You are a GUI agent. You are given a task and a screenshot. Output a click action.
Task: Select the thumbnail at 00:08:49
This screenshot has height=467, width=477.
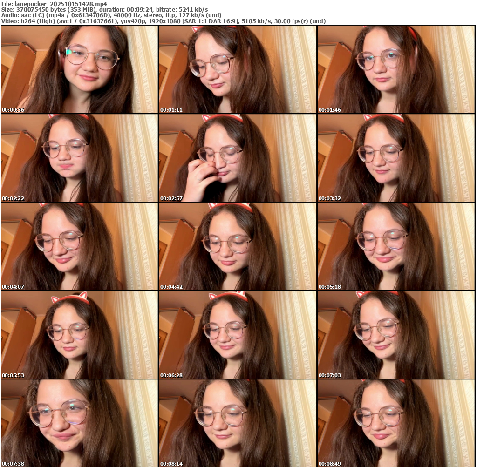pyautogui.click(x=396, y=423)
